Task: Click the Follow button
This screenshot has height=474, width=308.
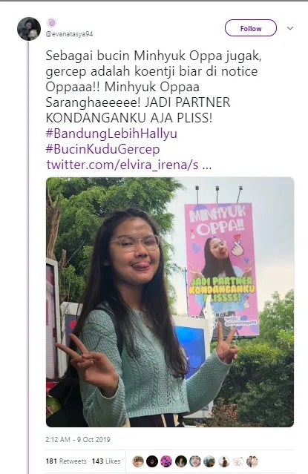Action: pyautogui.click(x=251, y=28)
